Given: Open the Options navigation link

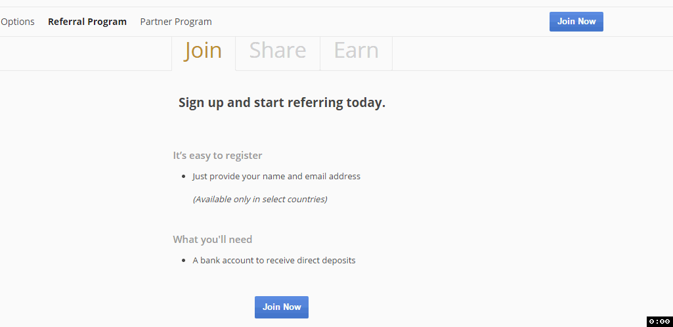Looking at the screenshot, I should pyautogui.click(x=17, y=22).
